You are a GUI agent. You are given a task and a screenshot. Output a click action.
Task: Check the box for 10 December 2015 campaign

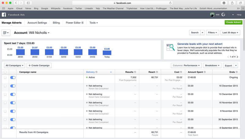click(x=5, y=94)
